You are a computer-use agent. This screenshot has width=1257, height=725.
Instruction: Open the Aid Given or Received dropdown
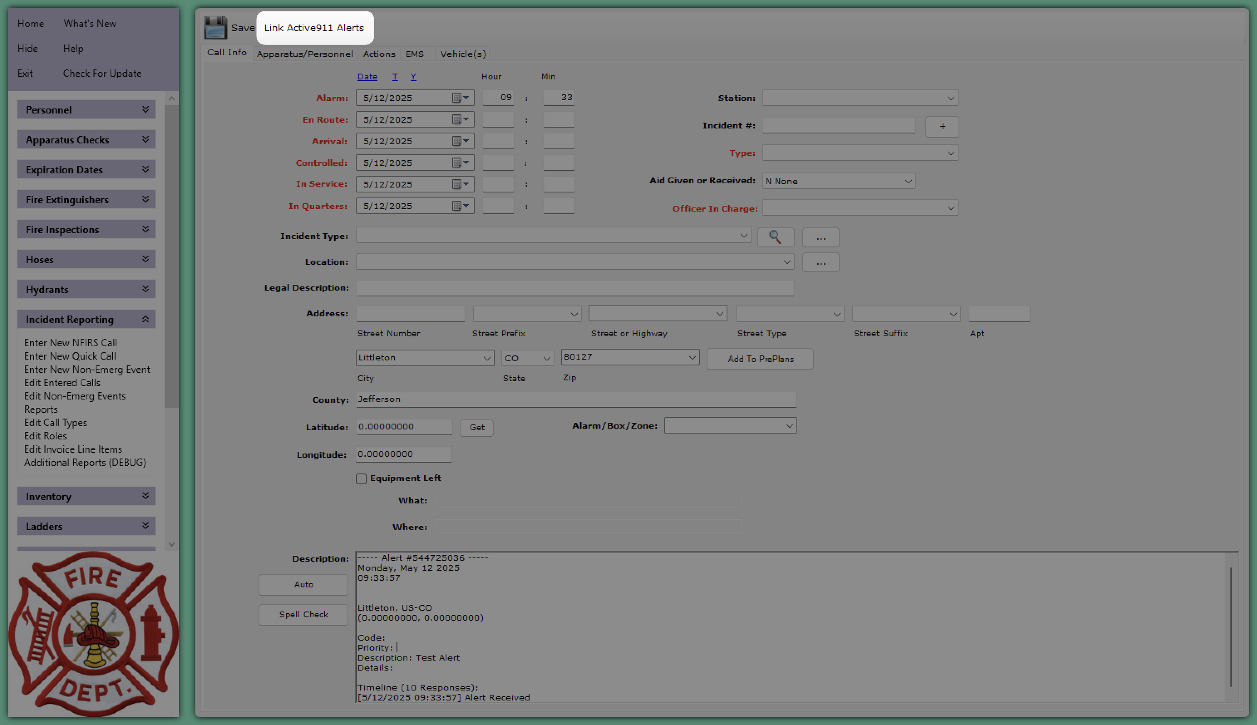(839, 181)
